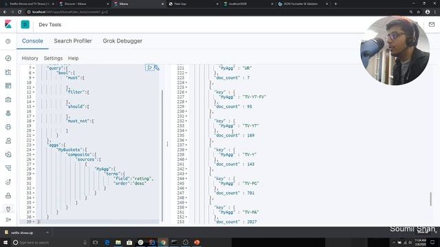Switch to the Console tab
Image resolution: width=440 pixels, height=247 pixels.
[32, 41]
